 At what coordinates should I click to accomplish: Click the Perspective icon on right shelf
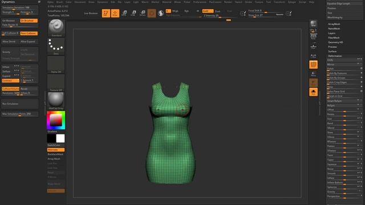(313, 37)
